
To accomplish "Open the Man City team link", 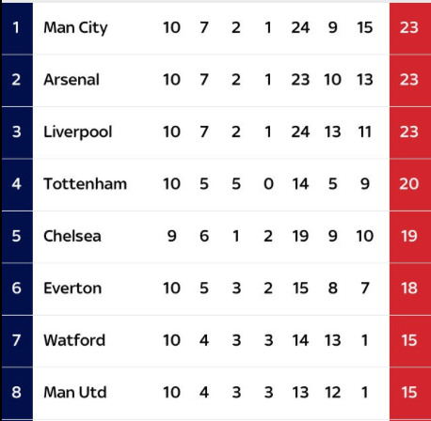I will point(75,28).
